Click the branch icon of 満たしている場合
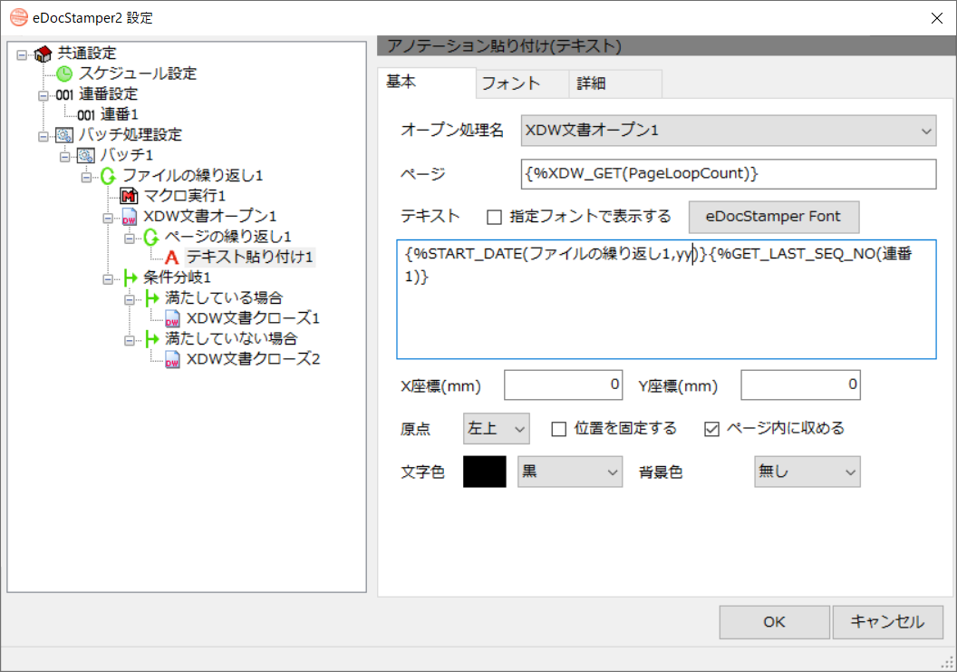Viewport: 957px width, 672px height. click(152, 298)
